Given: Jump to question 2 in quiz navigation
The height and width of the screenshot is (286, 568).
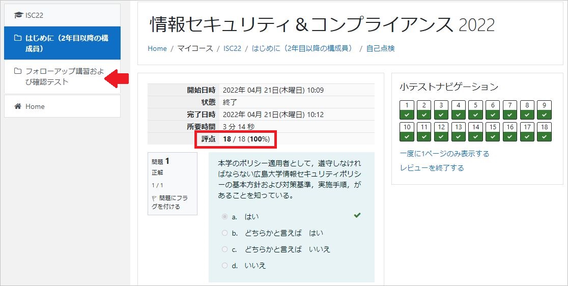Looking at the screenshot, I should tap(424, 110).
